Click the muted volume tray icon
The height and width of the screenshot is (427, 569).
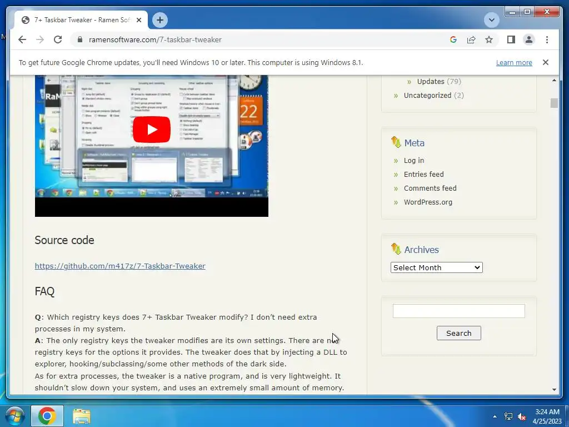(x=522, y=416)
